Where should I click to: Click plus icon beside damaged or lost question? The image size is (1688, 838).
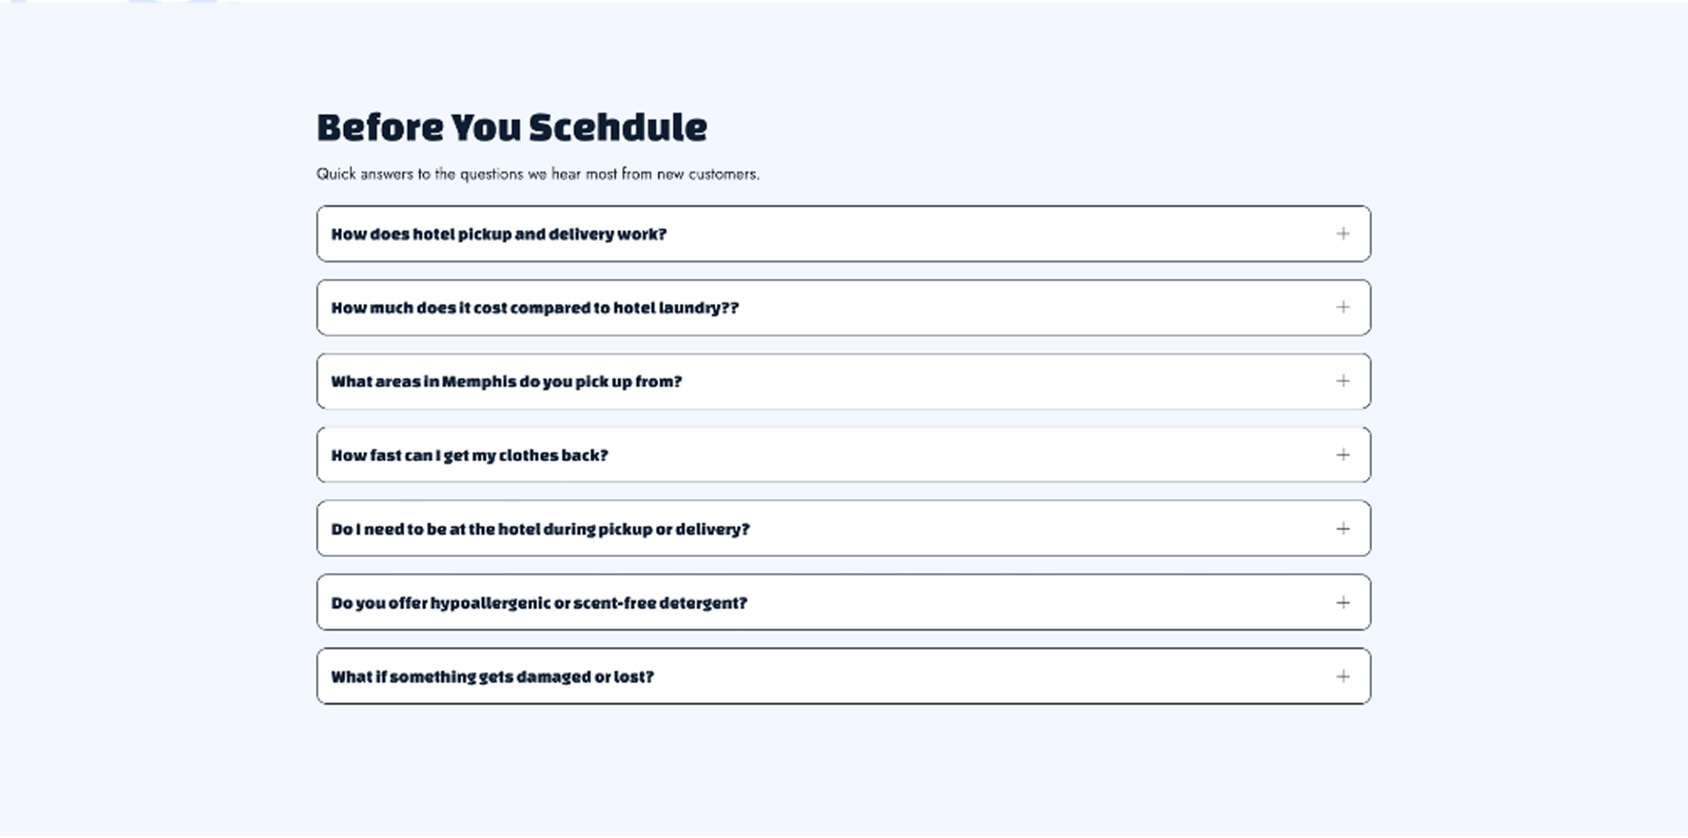point(1342,677)
